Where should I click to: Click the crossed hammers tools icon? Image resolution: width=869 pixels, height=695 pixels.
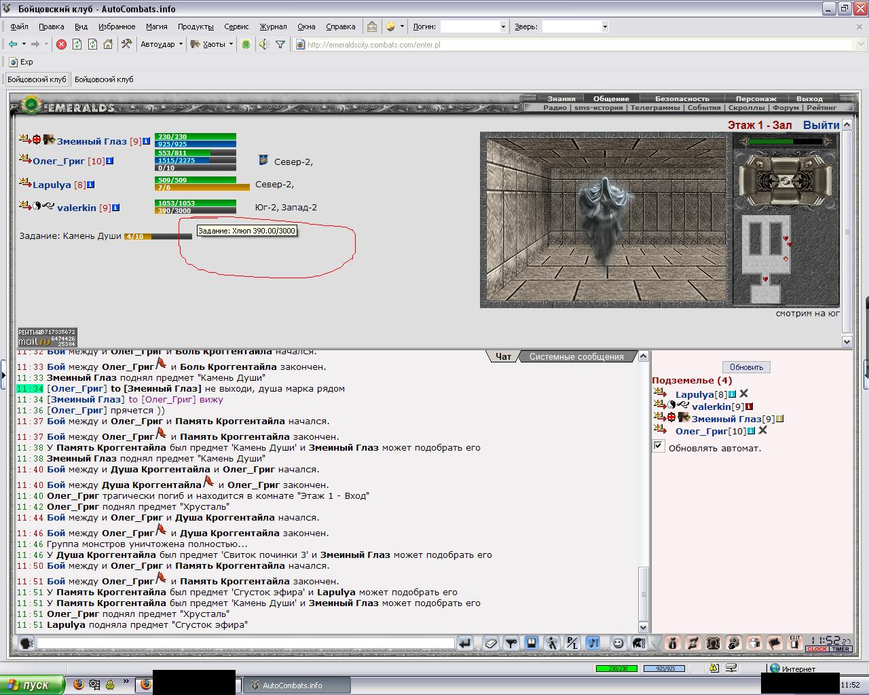pyautogui.click(x=126, y=44)
